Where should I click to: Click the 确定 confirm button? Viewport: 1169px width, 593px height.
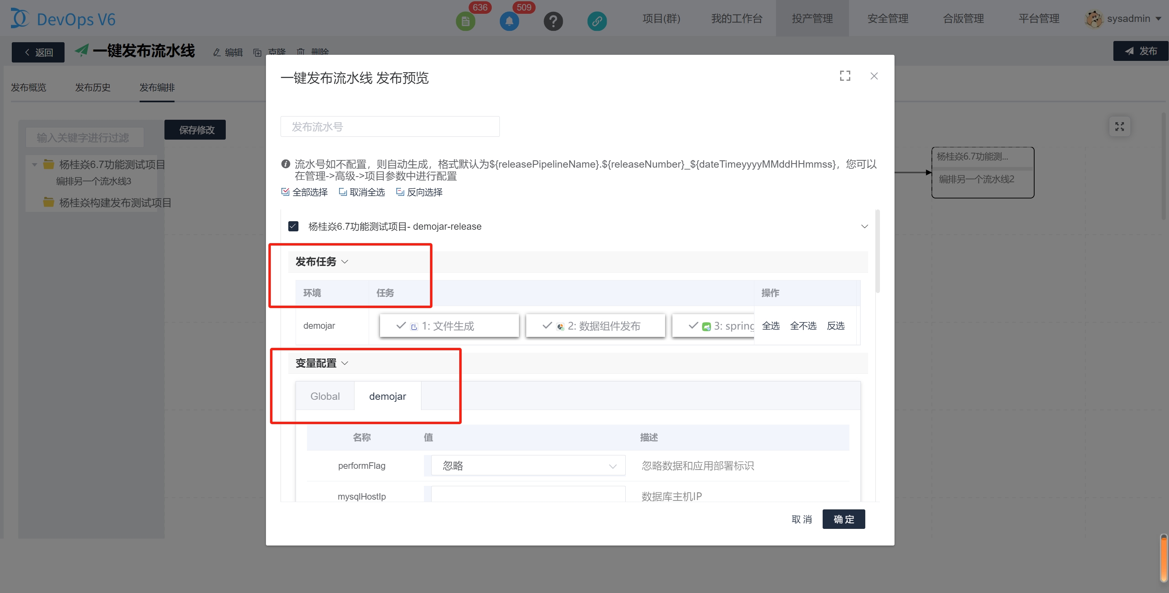click(x=843, y=519)
